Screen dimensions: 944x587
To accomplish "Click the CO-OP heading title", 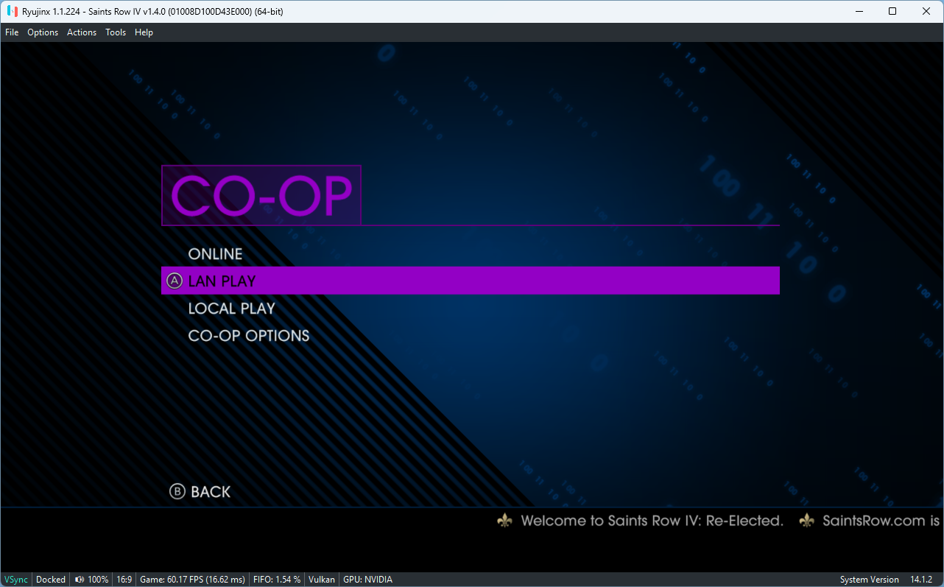I will 261,195.
